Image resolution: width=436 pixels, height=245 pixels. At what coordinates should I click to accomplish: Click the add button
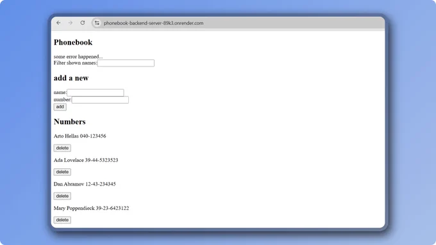(x=60, y=107)
